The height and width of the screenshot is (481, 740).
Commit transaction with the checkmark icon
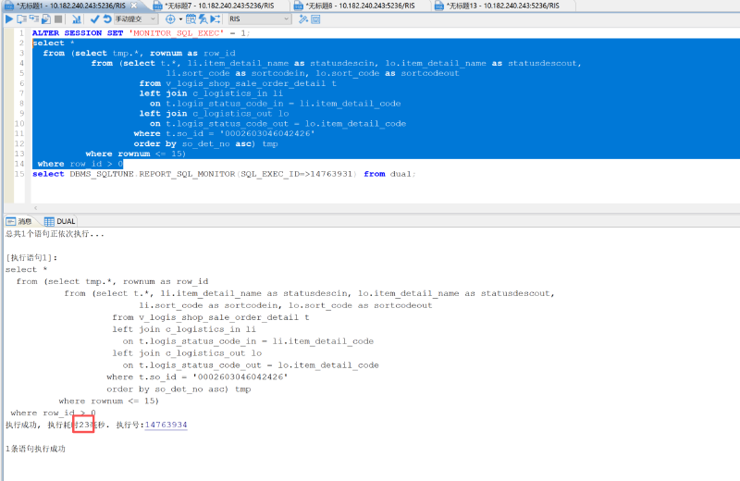(95, 18)
